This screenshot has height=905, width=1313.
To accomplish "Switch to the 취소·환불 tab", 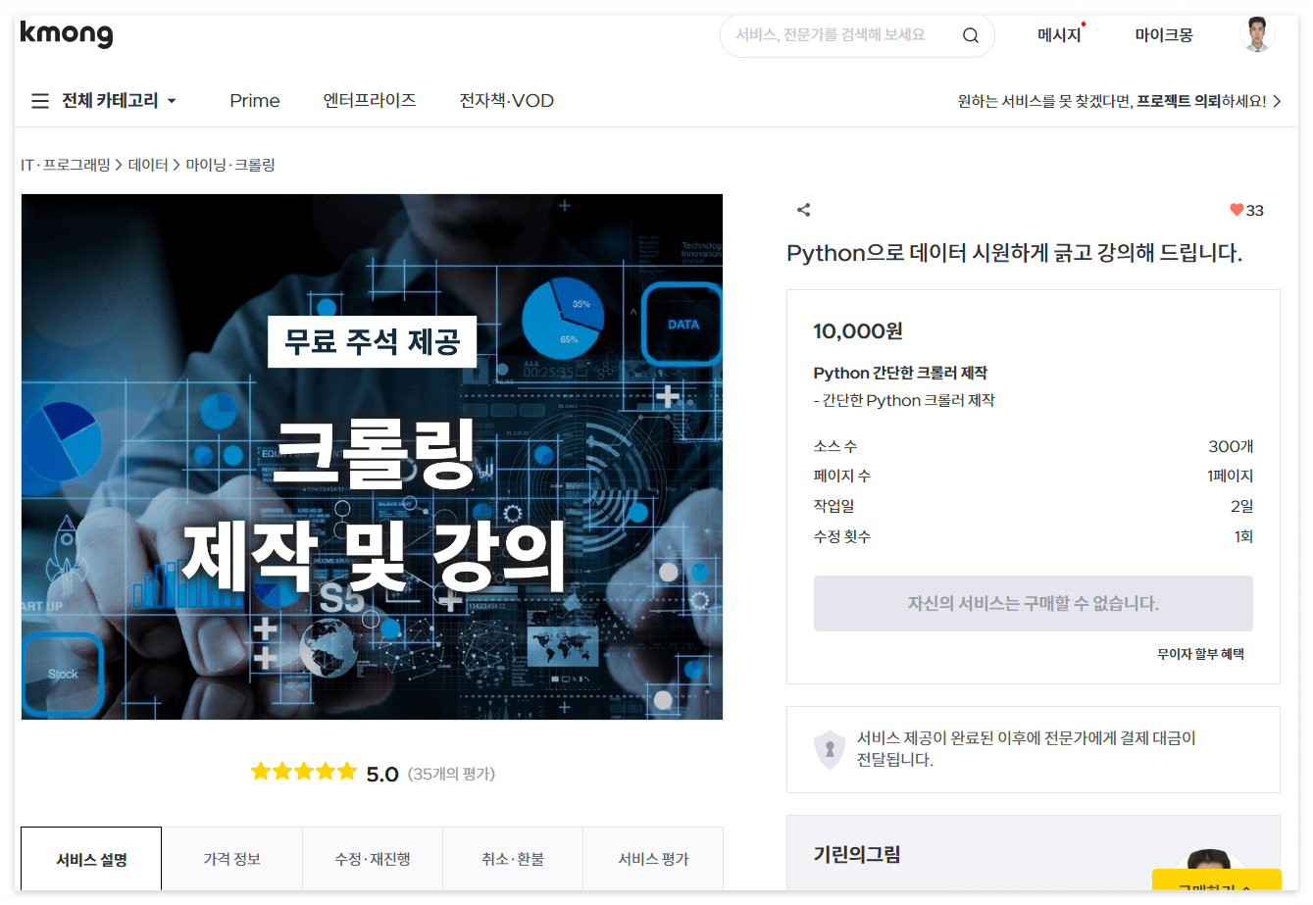I will tap(513, 859).
